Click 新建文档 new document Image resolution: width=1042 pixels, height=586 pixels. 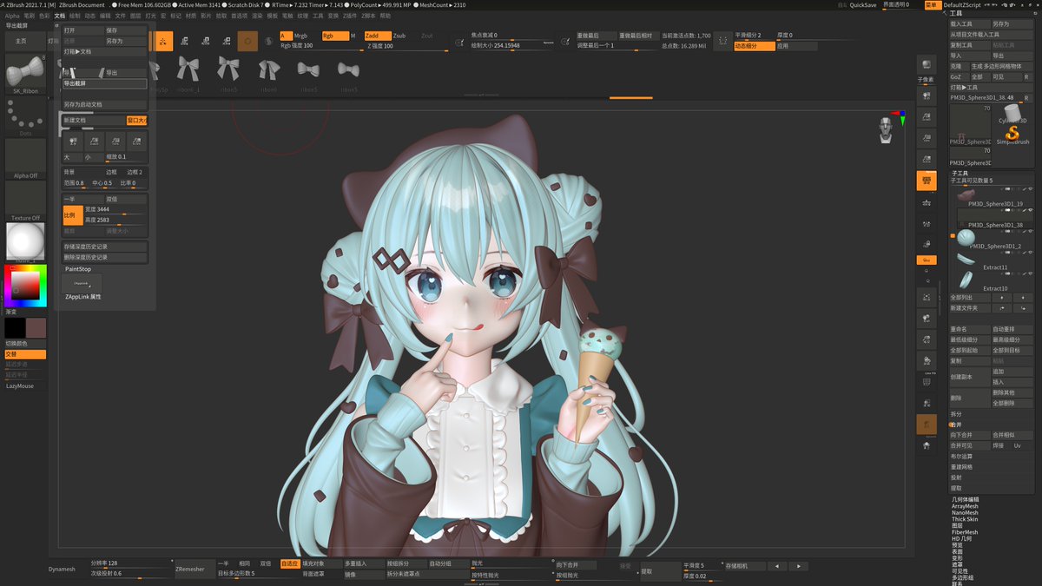[94, 120]
